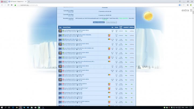Open the extra hamburger menu
Screen dimensions: 194x109
[x=191, y=10]
